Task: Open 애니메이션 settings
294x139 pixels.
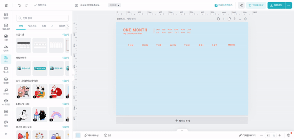Action: click(x=91, y=135)
